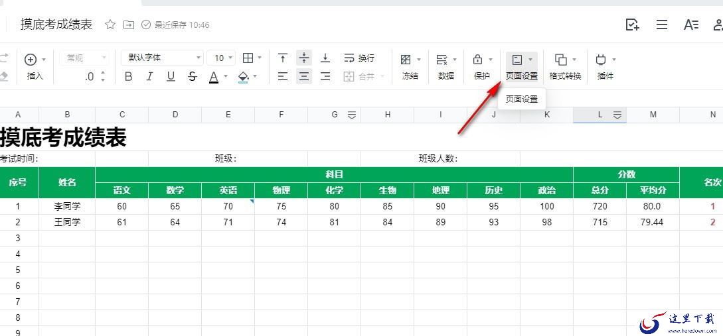Expand the 冻结 dropdown arrow

click(x=419, y=60)
